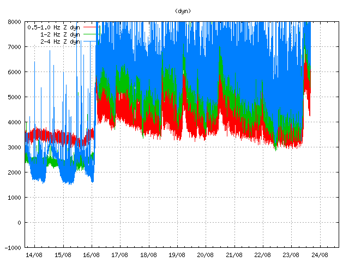Click the 3000 y-axis tick label

(14, 147)
